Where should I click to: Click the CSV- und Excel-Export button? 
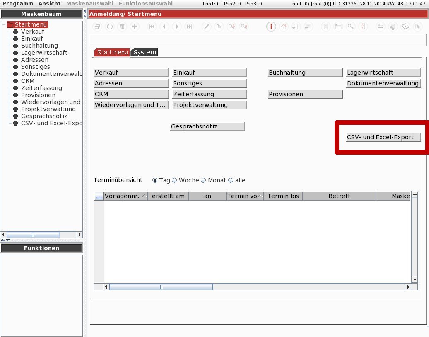tap(383, 137)
